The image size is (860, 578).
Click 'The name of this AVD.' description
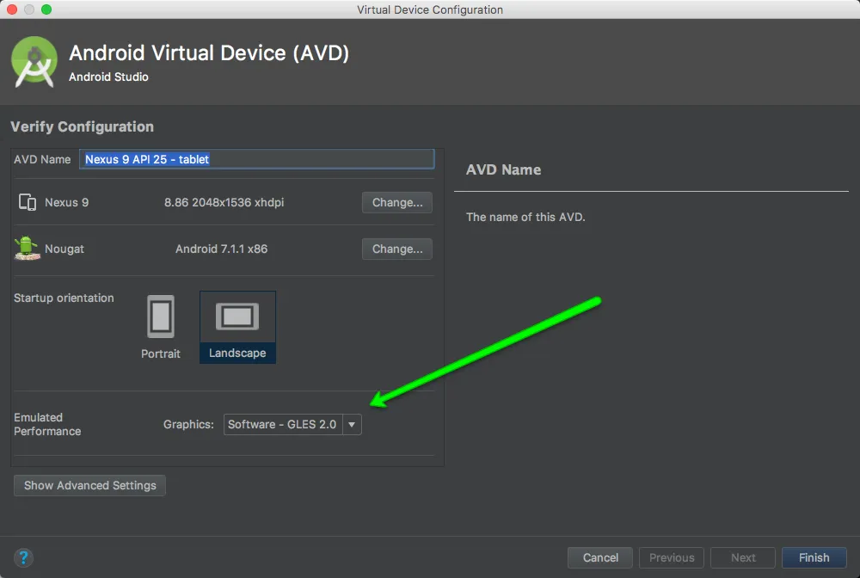click(x=525, y=217)
